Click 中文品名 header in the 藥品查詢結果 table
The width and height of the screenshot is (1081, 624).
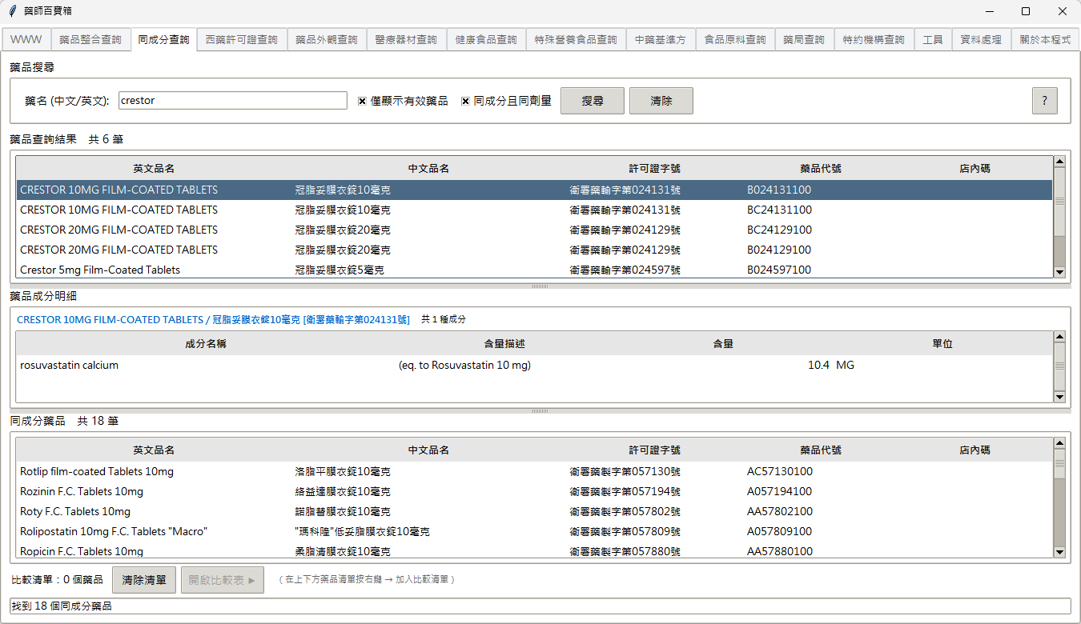pos(428,169)
